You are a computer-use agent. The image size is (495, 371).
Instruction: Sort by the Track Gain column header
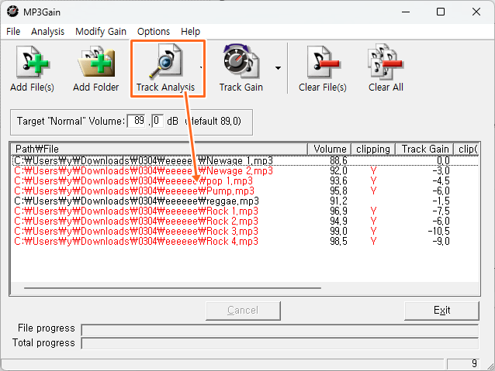424,149
